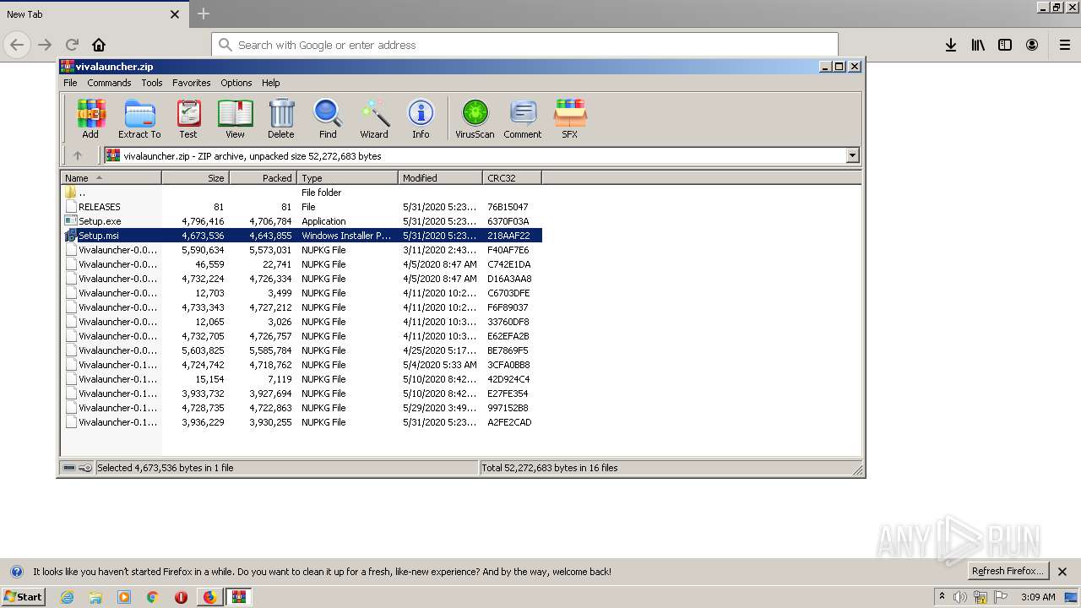This screenshot has width=1081, height=608.
Task: Select the Setup.msi file
Action: tap(301, 236)
